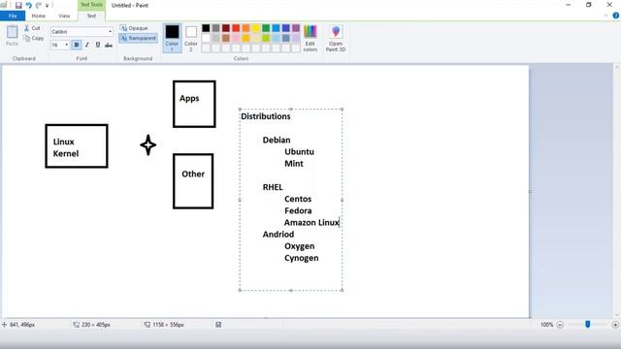This screenshot has height=349, width=621.
Task: Toggle Bold formatting
Action: [x=77, y=46]
